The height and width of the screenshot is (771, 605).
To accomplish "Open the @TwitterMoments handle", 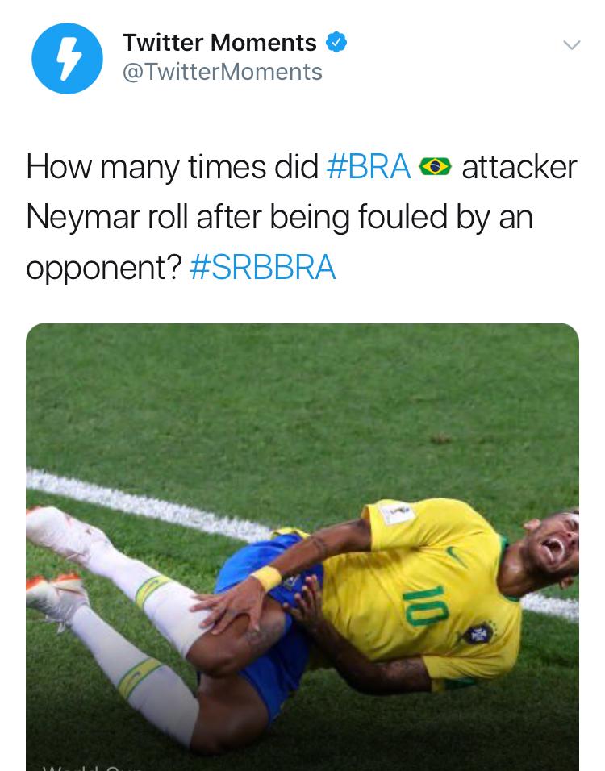I will pos(223,72).
